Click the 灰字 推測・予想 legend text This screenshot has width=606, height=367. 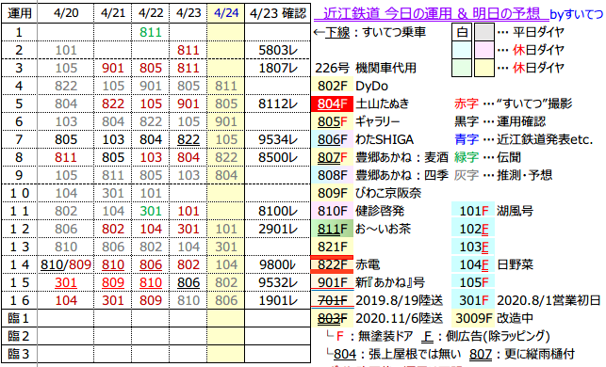(503, 175)
